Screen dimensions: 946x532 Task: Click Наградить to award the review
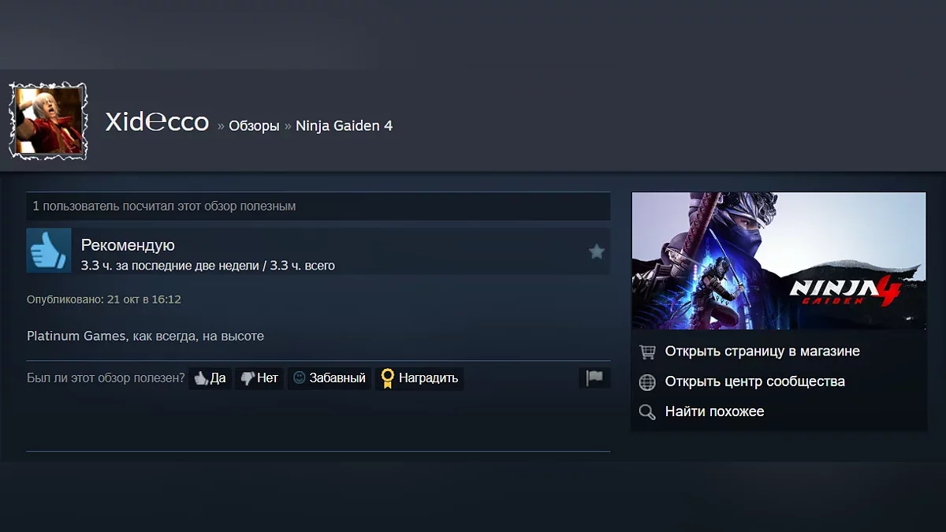tap(419, 378)
